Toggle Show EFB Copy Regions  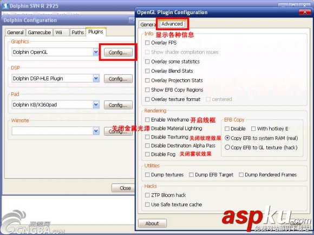[147, 90]
